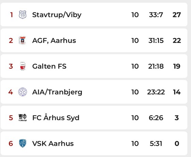Select the FC Århus Syd team name
This screenshot has width=191, height=157.
click(56, 117)
